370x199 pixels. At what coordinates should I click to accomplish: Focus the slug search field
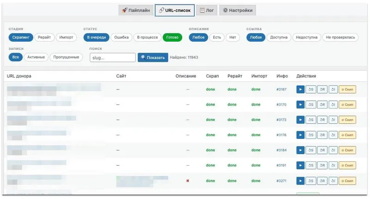pyautogui.click(x=112, y=57)
